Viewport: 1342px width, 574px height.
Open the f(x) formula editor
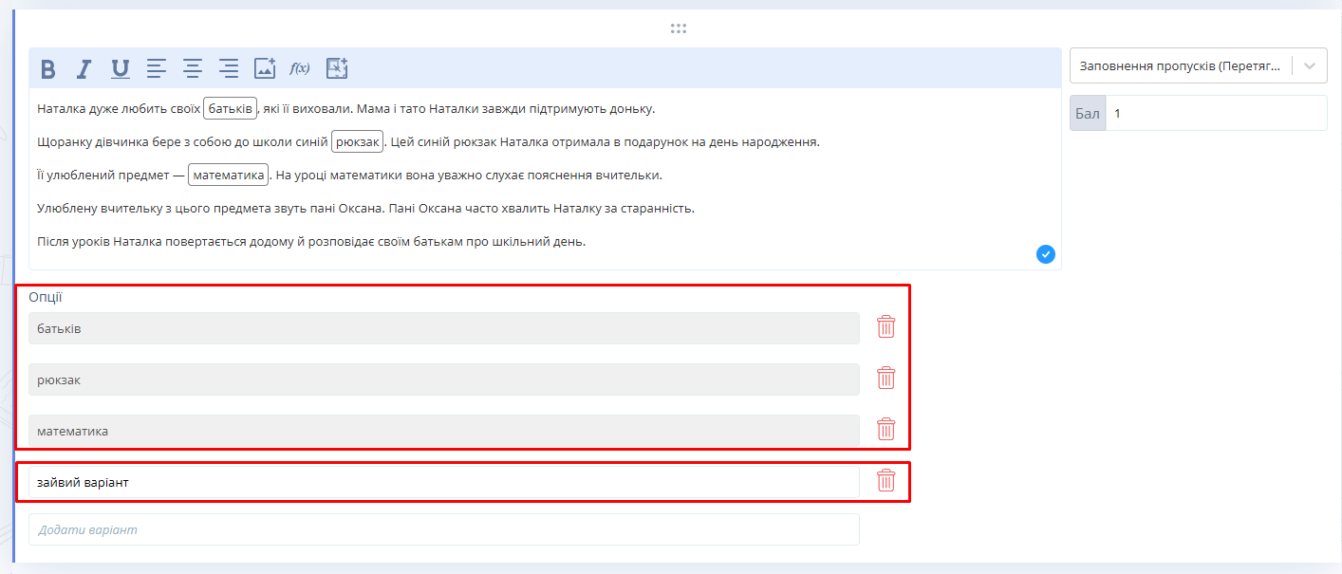coord(300,68)
